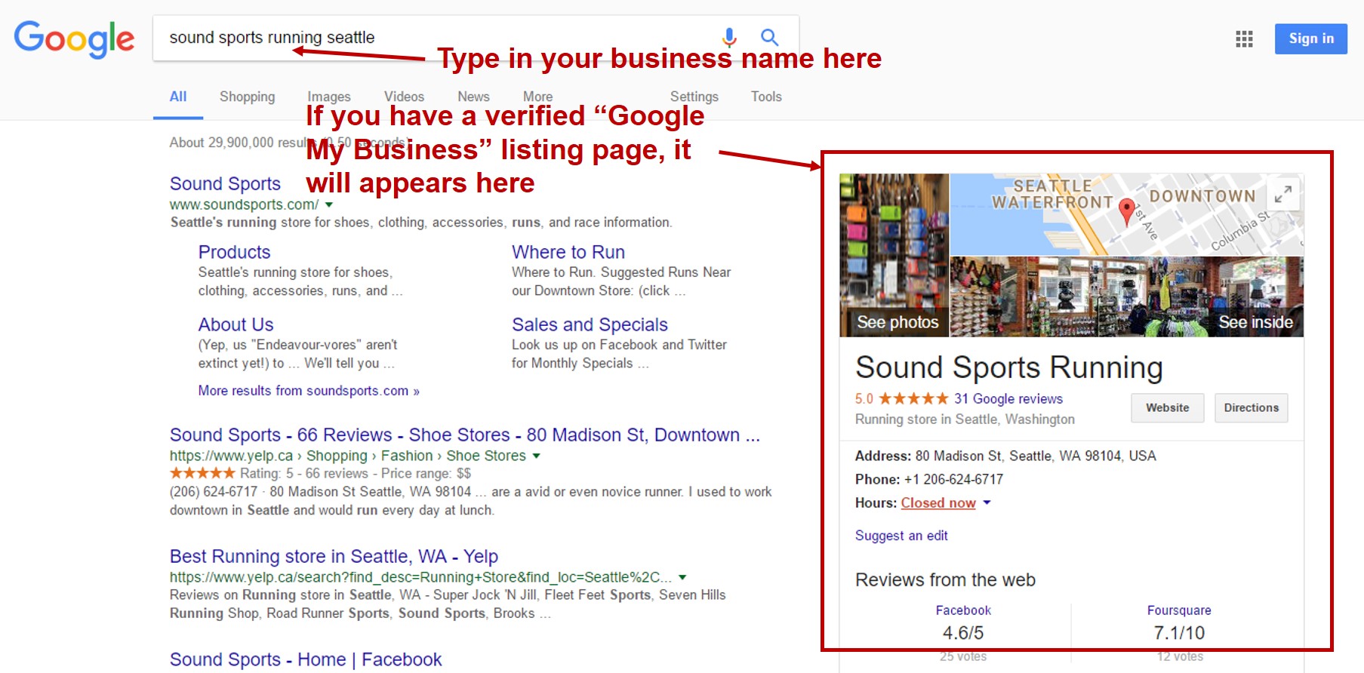Click the Sign in button
1364x673 pixels.
coord(1310,38)
